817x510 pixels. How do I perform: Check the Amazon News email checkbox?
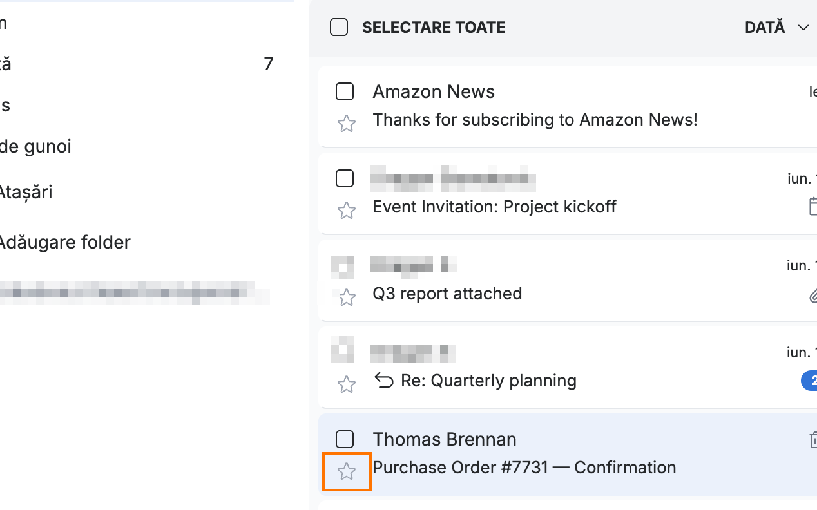pos(345,92)
